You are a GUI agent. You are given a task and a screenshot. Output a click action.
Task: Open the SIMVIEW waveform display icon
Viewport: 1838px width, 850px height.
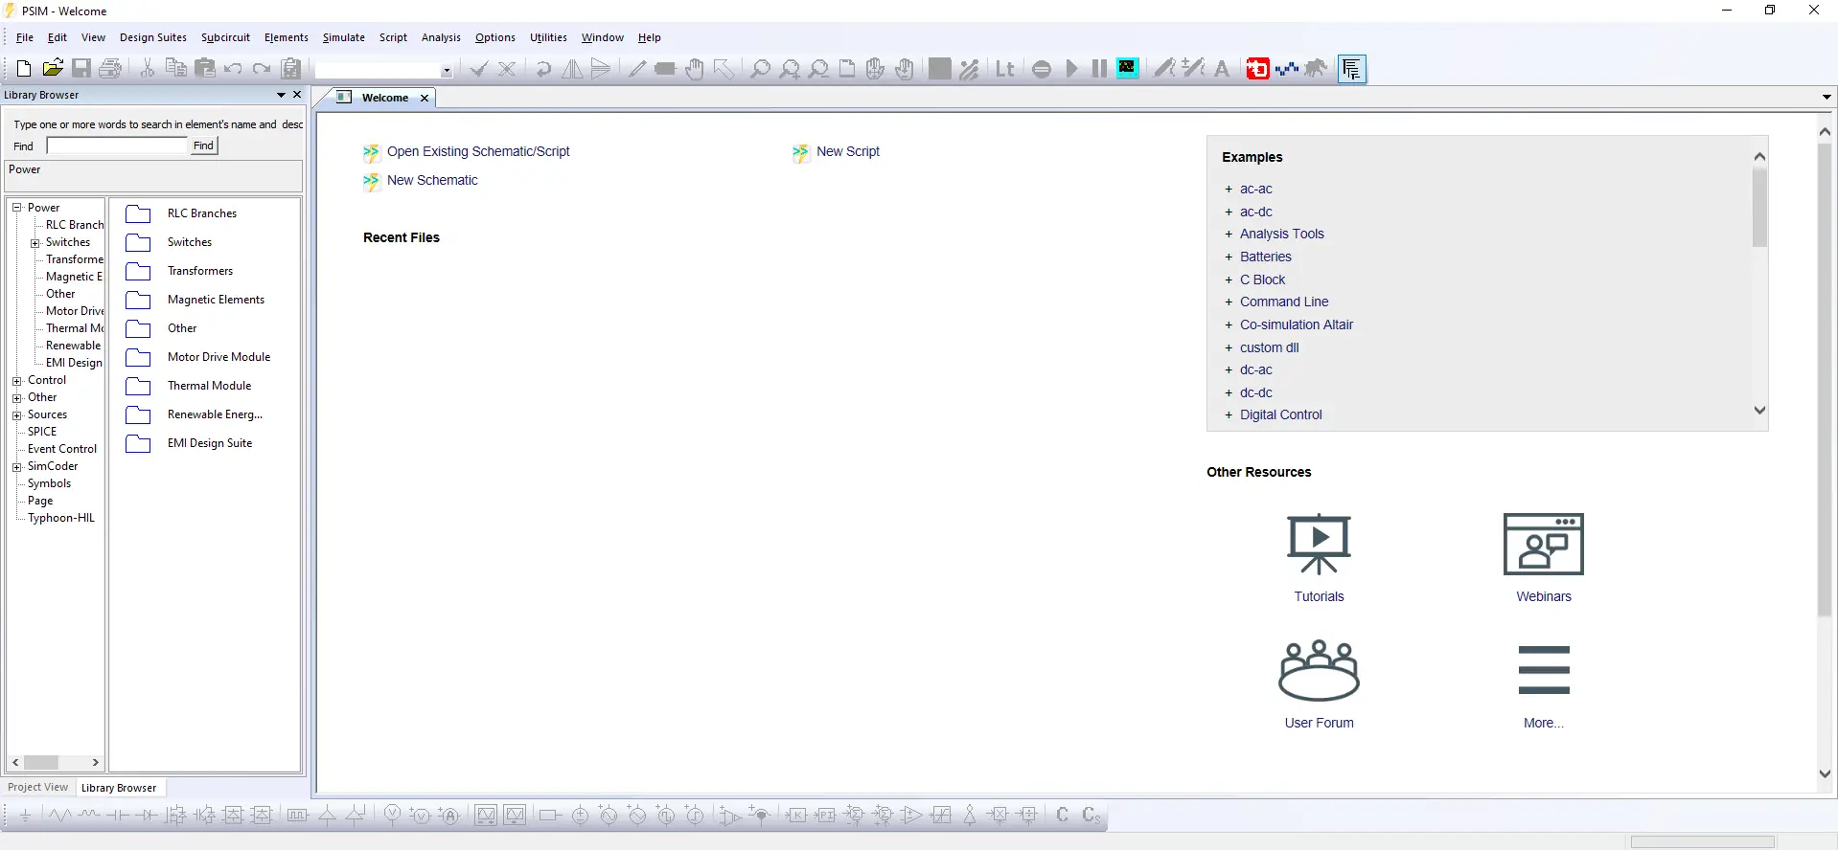pyautogui.click(x=1128, y=69)
